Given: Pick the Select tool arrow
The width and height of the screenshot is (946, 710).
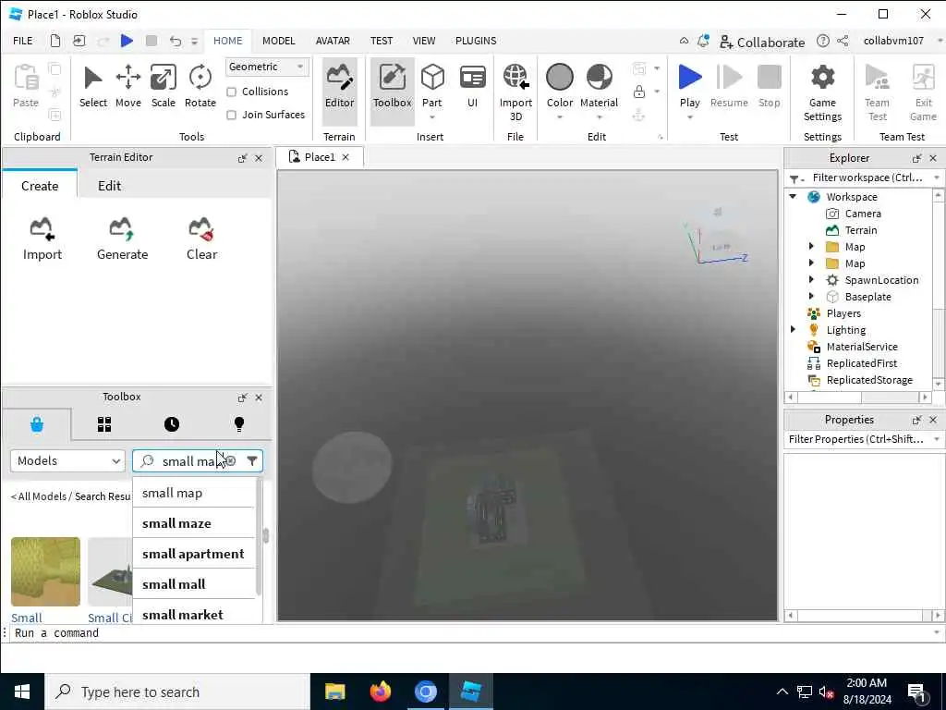Looking at the screenshot, I should click(x=93, y=87).
